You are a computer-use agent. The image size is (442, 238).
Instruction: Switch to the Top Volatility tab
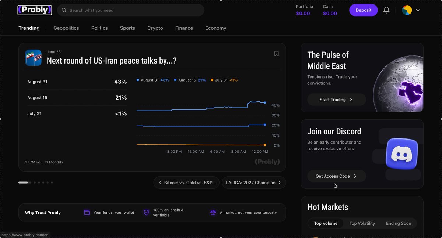tap(362, 223)
